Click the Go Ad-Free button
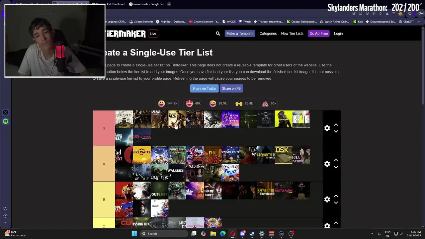This screenshot has height=239, width=425. coord(319,34)
